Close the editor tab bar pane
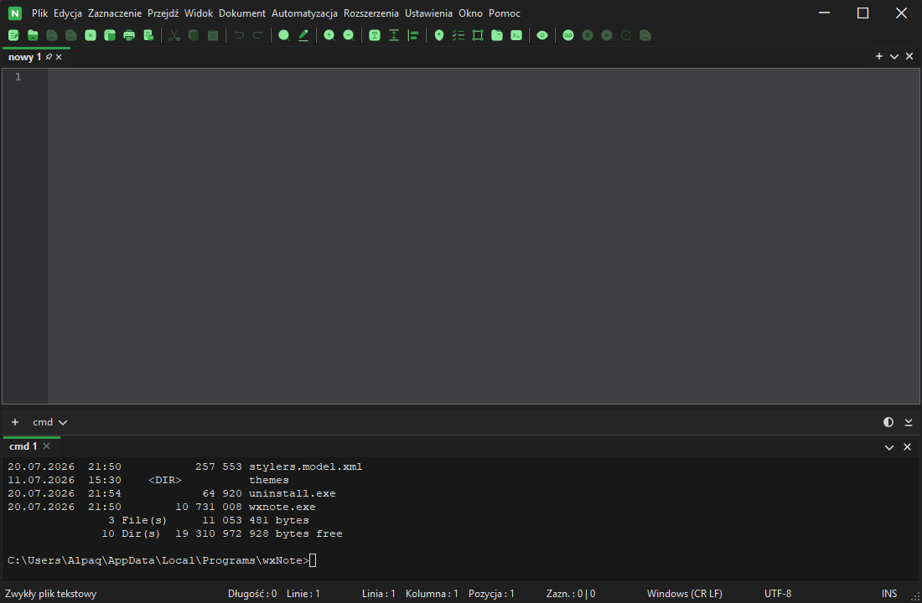The image size is (922, 603). [x=909, y=56]
